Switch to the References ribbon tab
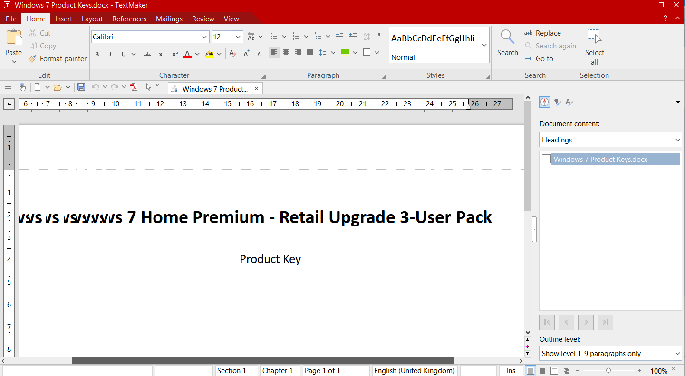Screen dimensions: 685x376 (x=129, y=19)
